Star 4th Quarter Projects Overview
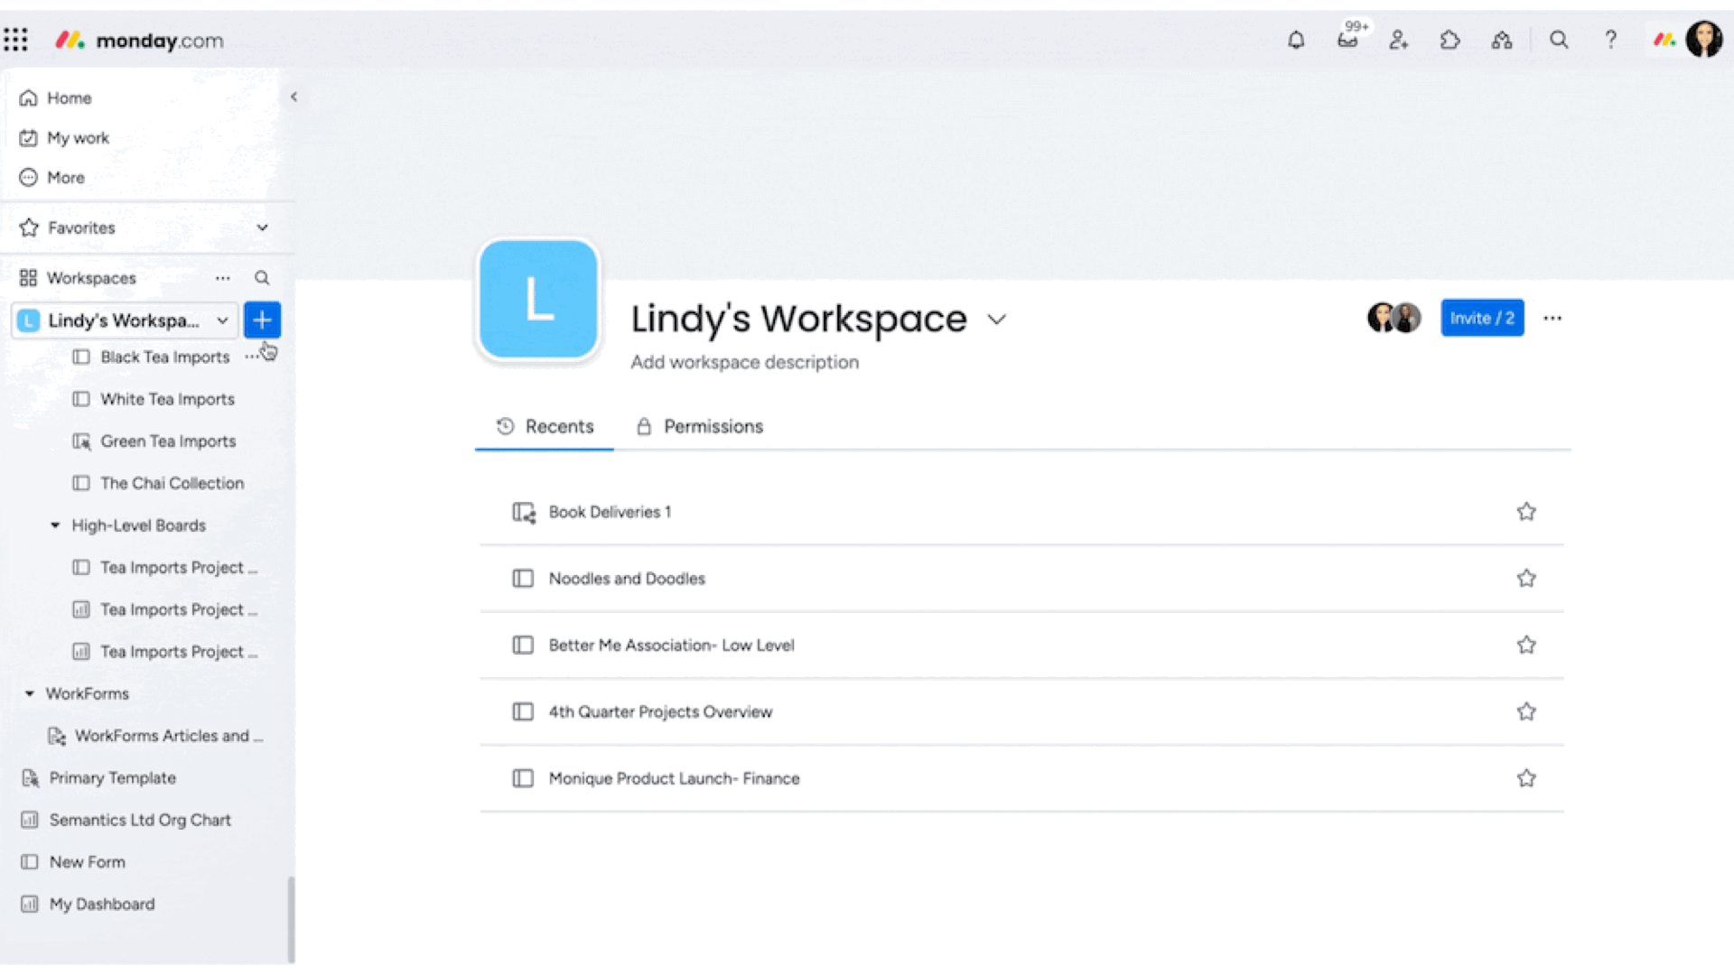The width and height of the screenshot is (1734, 975). (x=1526, y=711)
